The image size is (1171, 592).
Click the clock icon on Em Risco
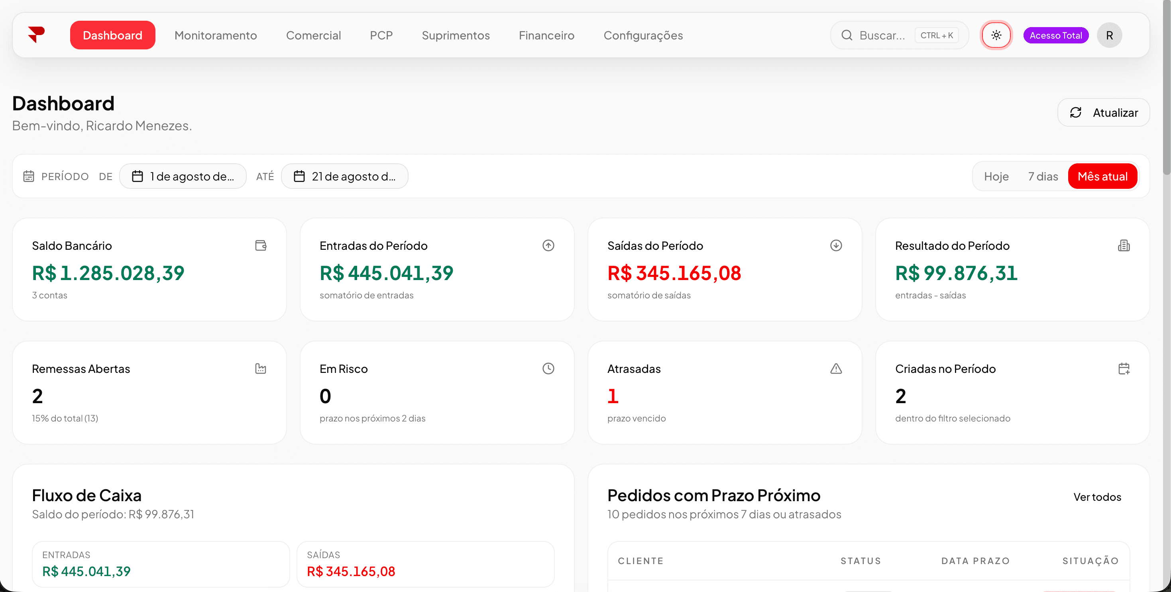point(548,369)
